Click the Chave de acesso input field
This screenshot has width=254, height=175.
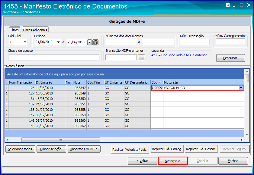click(x=54, y=57)
